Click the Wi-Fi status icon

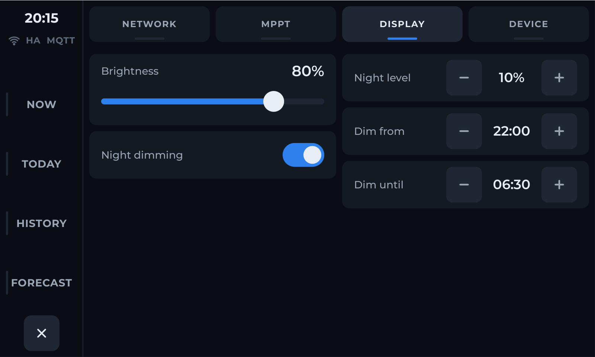click(14, 41)
